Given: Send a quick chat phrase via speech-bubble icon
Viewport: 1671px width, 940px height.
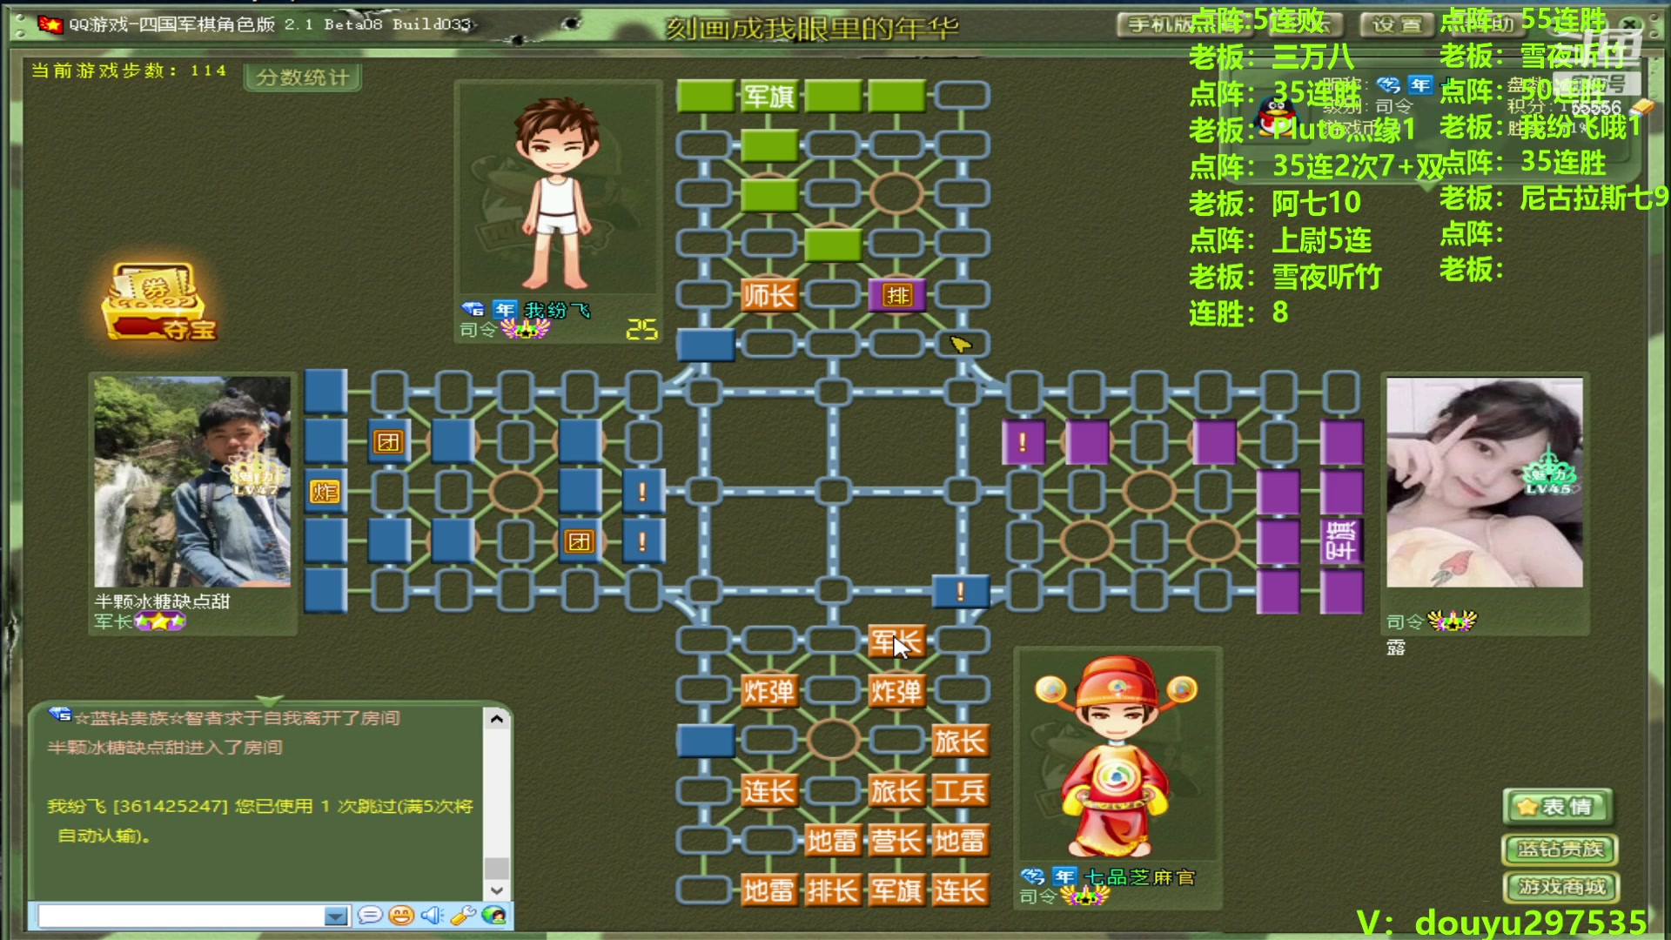Looking at the screenshot, I should point(370,916).
